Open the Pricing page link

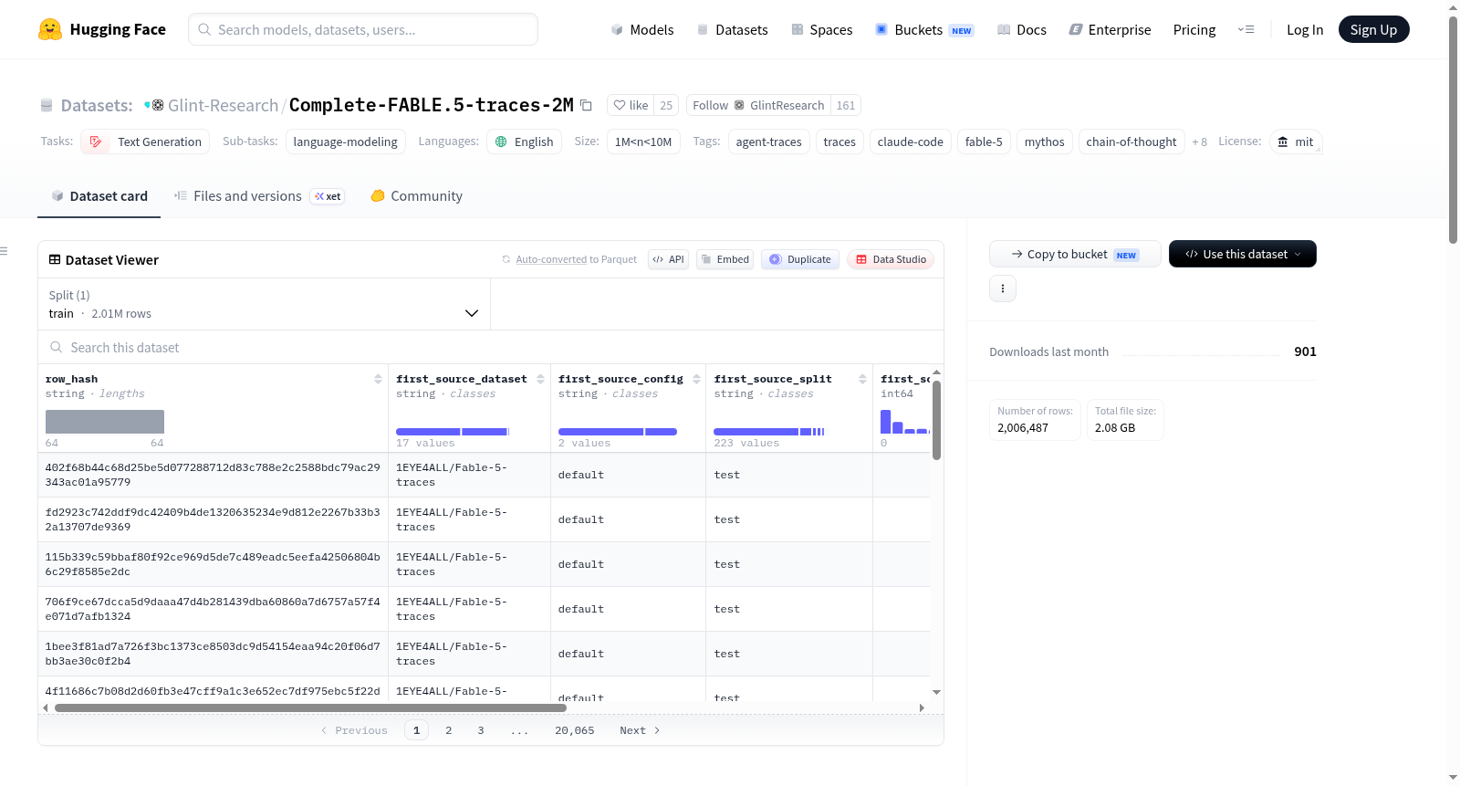[1194, 29]
